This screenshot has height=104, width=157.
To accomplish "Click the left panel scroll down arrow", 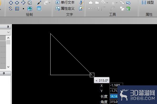I will coord(8,67).
